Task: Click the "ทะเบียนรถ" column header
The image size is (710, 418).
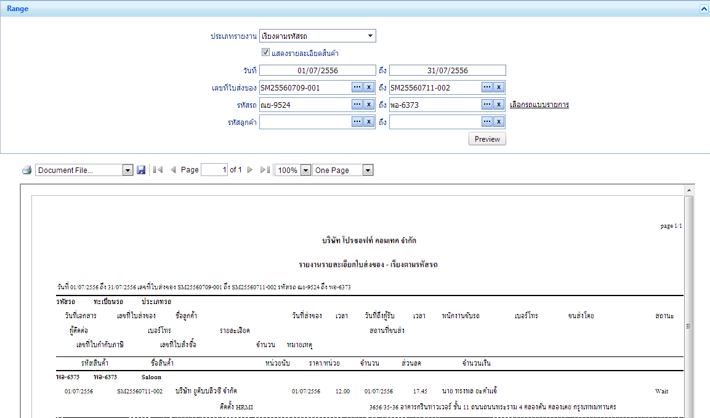Action: point(108,301)
